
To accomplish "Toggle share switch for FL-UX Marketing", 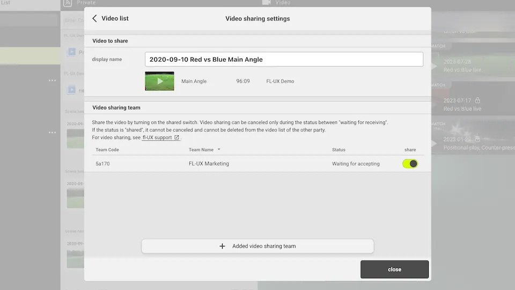I will click(x=410, y=163).
